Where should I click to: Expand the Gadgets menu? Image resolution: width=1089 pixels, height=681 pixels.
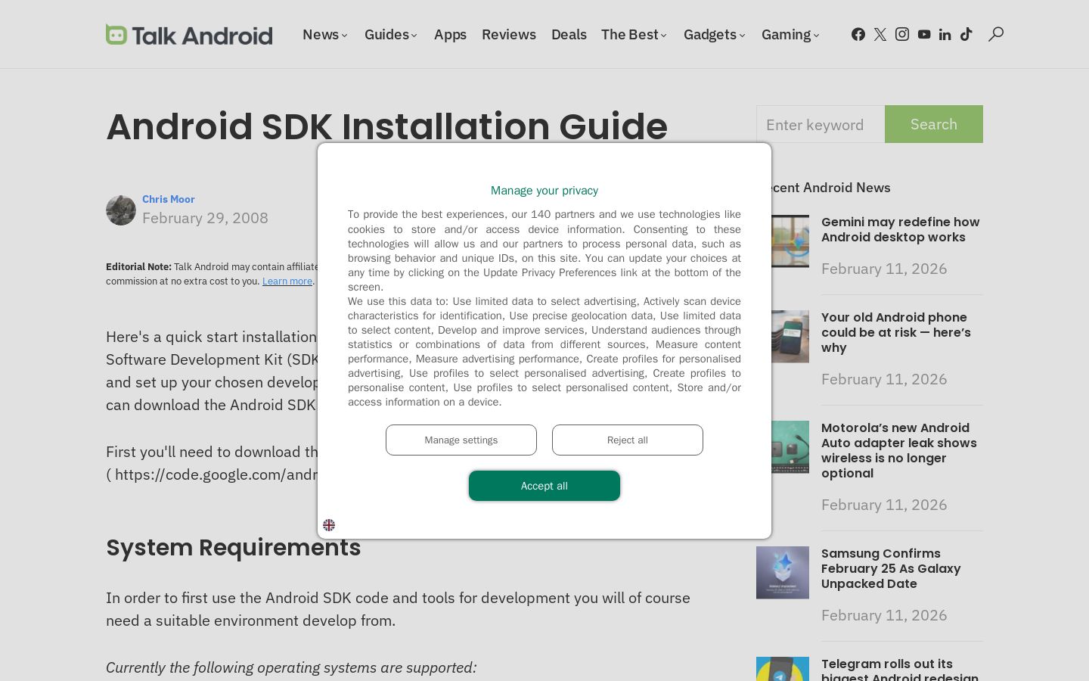coord(715,35)
